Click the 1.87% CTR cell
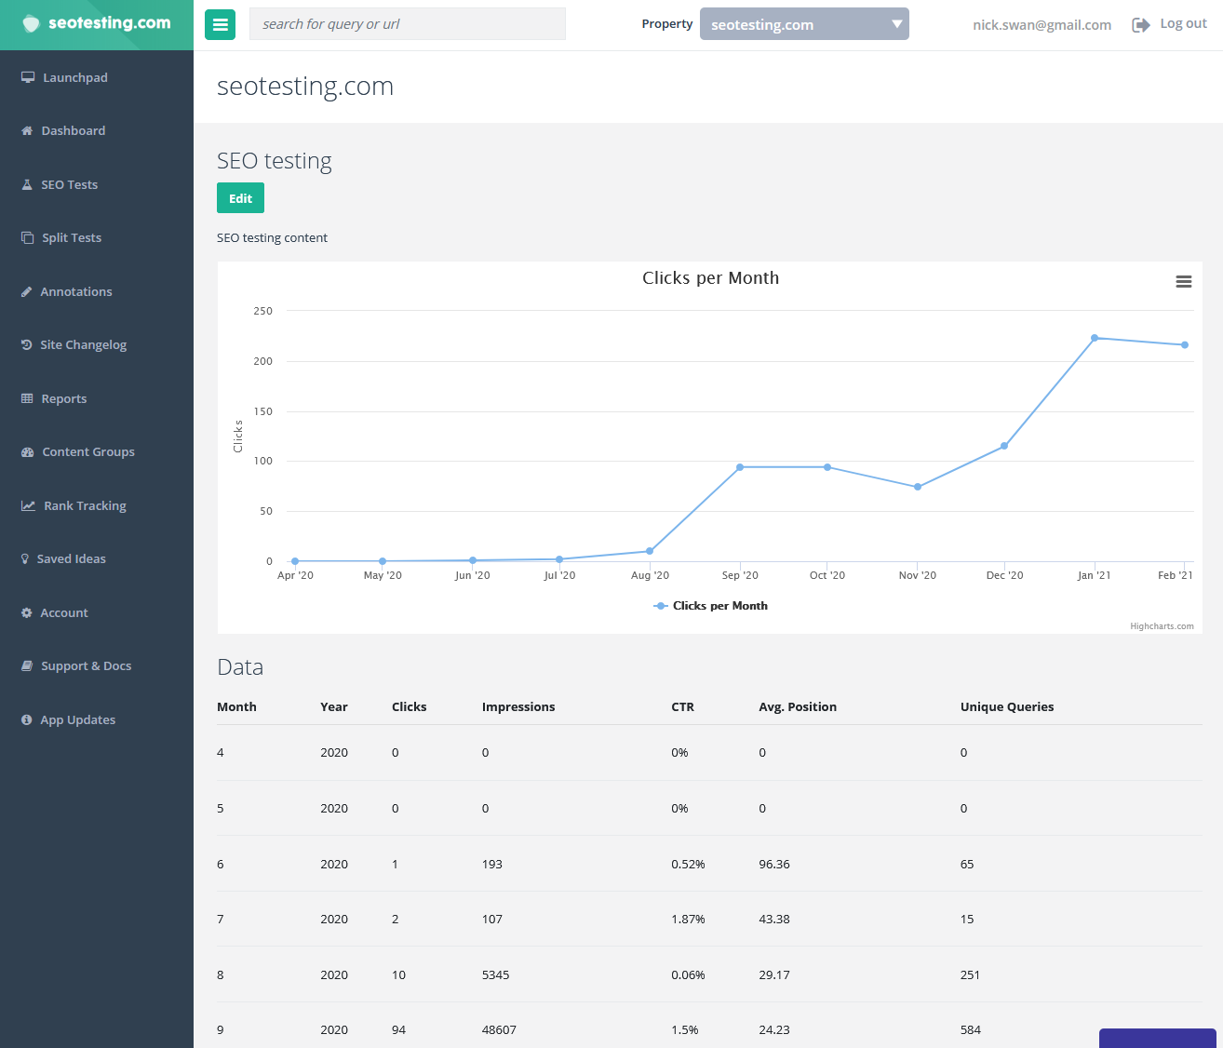Screen dimensions: 1223x1048 point(688,920)
